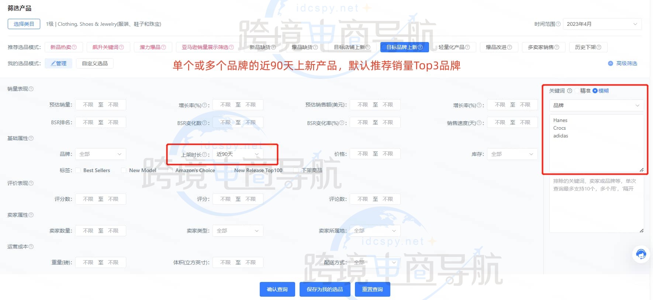Open the 卖家所属地 dropdown
This screenshot has height=300, width=653.
pos(375,231)
